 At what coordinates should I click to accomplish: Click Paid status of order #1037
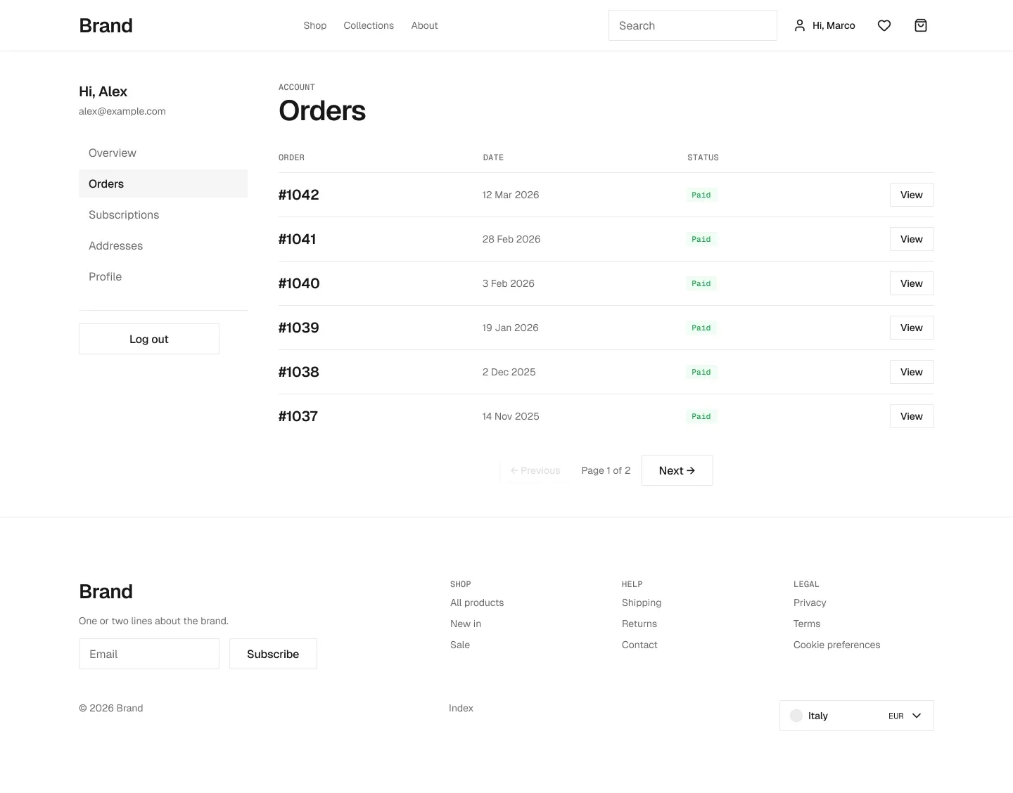point(701,416)
